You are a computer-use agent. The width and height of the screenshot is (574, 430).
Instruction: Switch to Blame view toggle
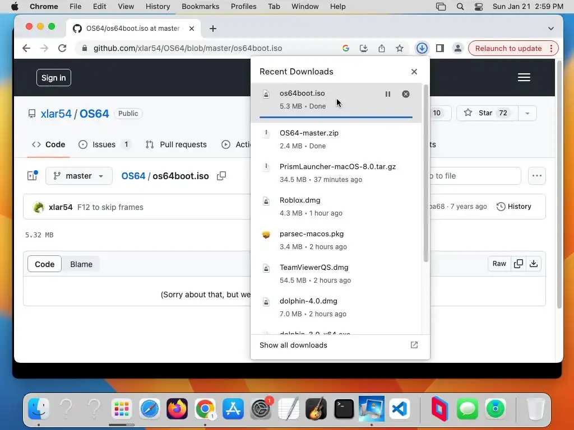point(81,264)
